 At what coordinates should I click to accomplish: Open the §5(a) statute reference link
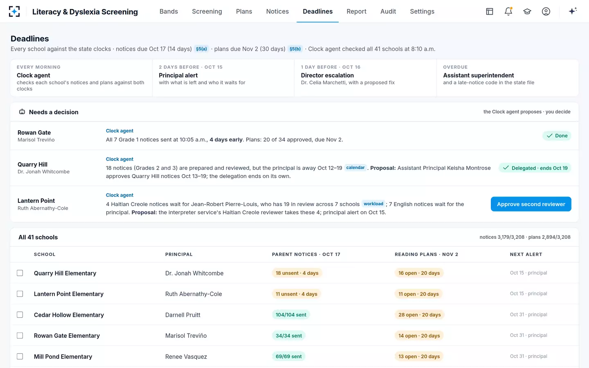201,49
